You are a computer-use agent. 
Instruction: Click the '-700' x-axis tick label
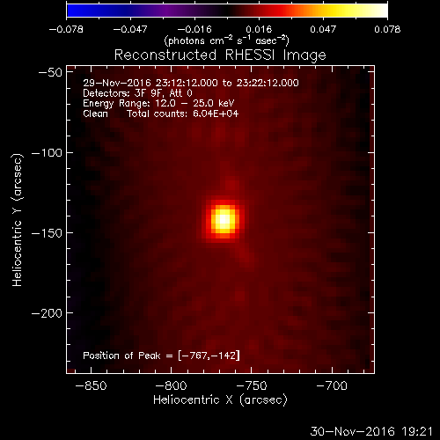tap(332, 385)
